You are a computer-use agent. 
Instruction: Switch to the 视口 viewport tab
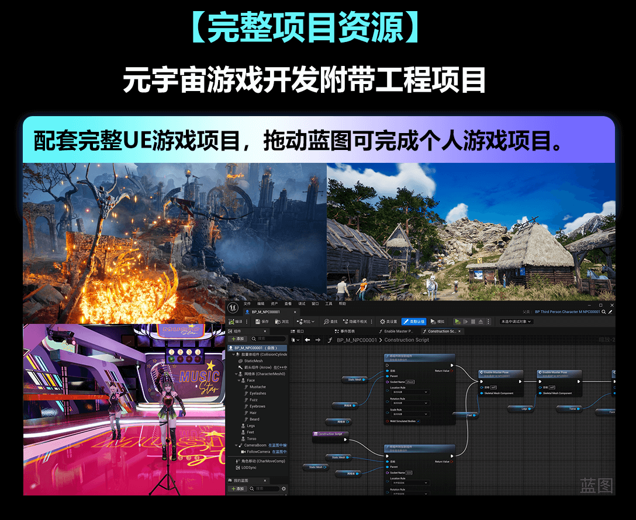coord(298,331)
